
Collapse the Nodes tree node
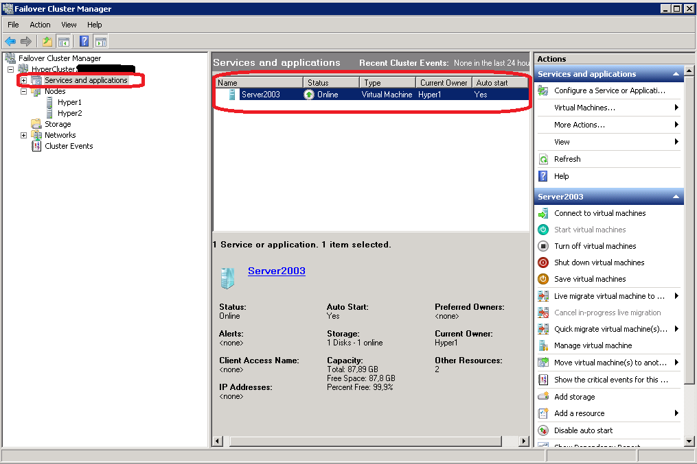[x=23, y=91]
